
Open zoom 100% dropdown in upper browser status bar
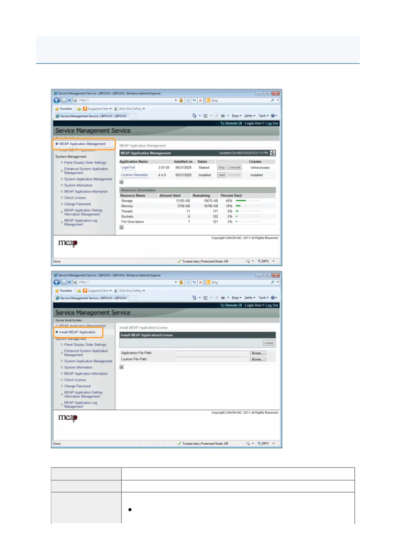pos(274,261)
